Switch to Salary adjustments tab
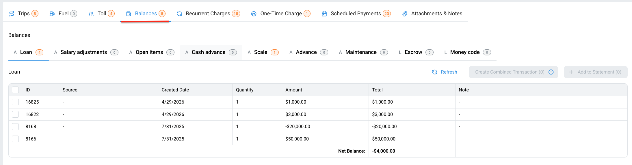This screenshot has height=165, width=632. tap(86, 52)
